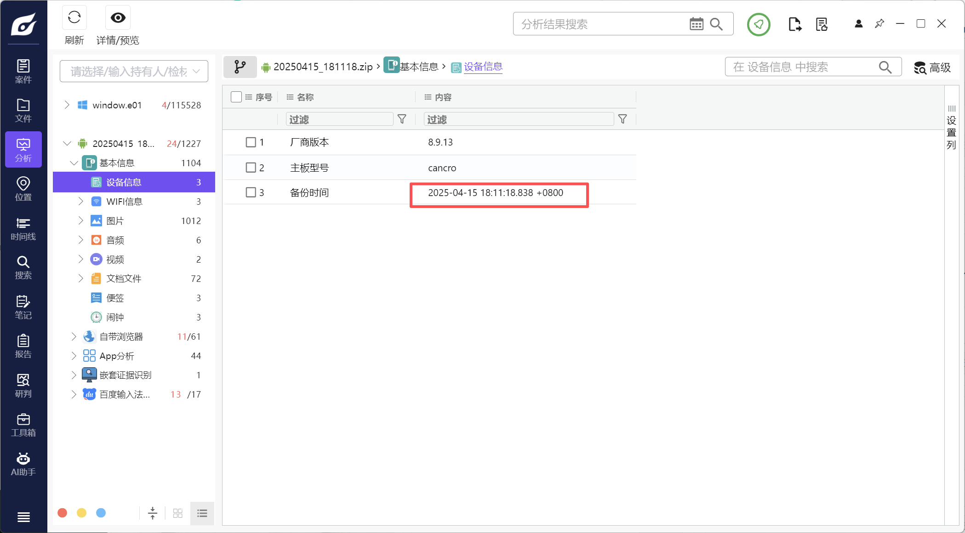This screenshot has height=533, width=965.
Task: Toggle the select-all checkbox in header
Action: tap(236, 97)
